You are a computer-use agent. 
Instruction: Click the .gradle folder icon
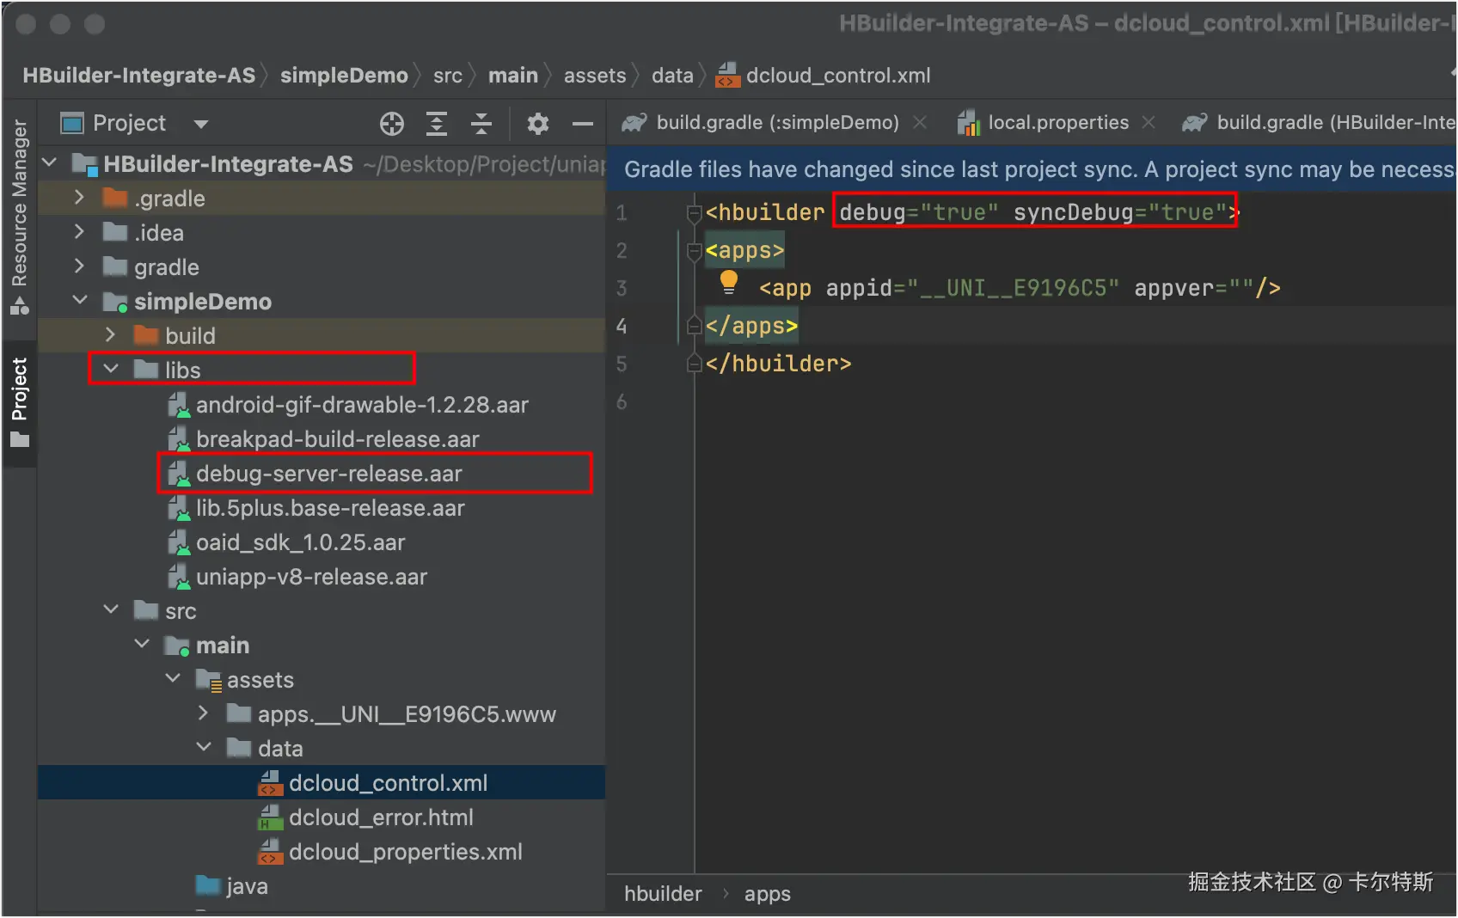(x=115, y=199)
